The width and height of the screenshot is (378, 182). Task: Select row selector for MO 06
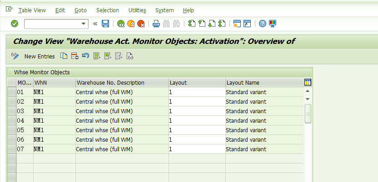pos(11,139)
